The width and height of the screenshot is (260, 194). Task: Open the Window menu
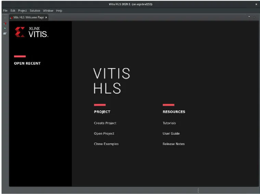pyautogui.click(x=48, y=11)
